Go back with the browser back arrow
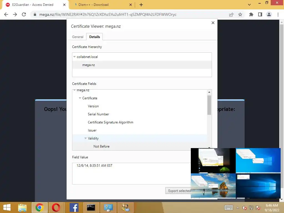Screen dimensions: 284x213 6,14
